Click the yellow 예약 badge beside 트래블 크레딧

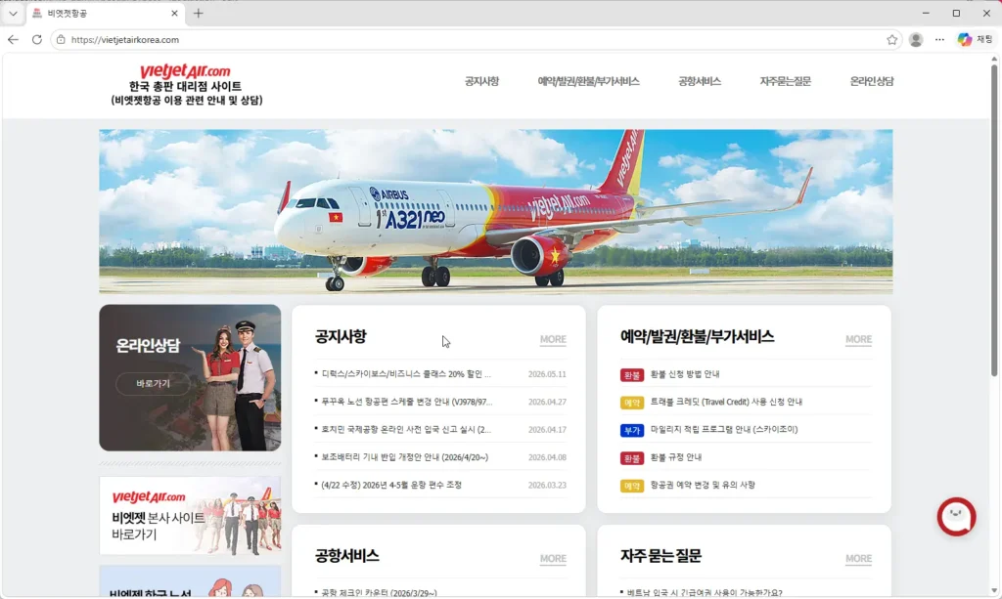click(x=631, y=403)
